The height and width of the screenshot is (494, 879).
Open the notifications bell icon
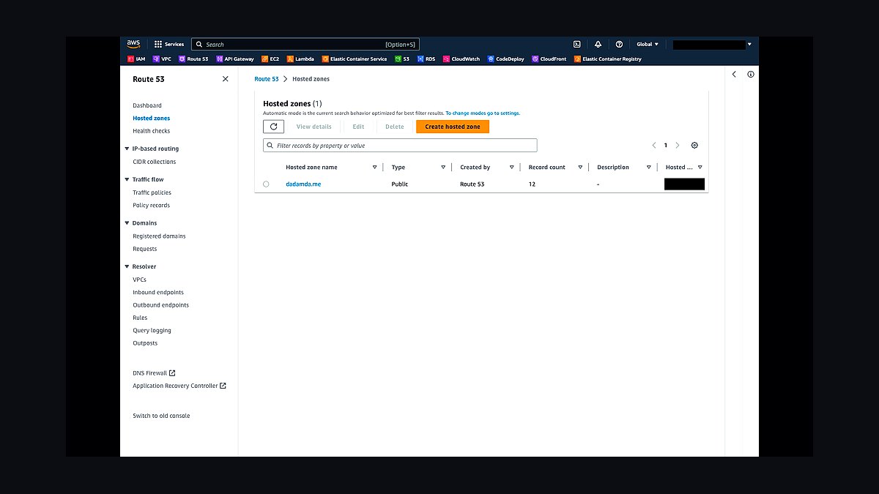[598, 44]
